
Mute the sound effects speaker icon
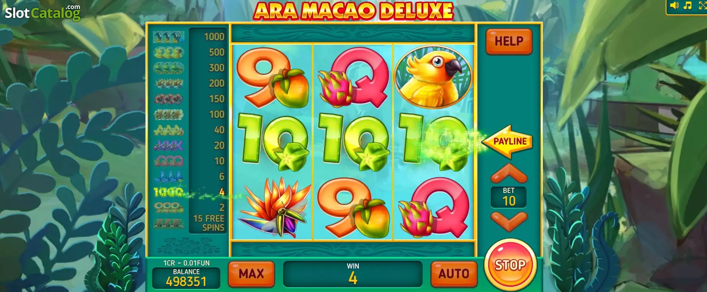(x=675, y=5)
